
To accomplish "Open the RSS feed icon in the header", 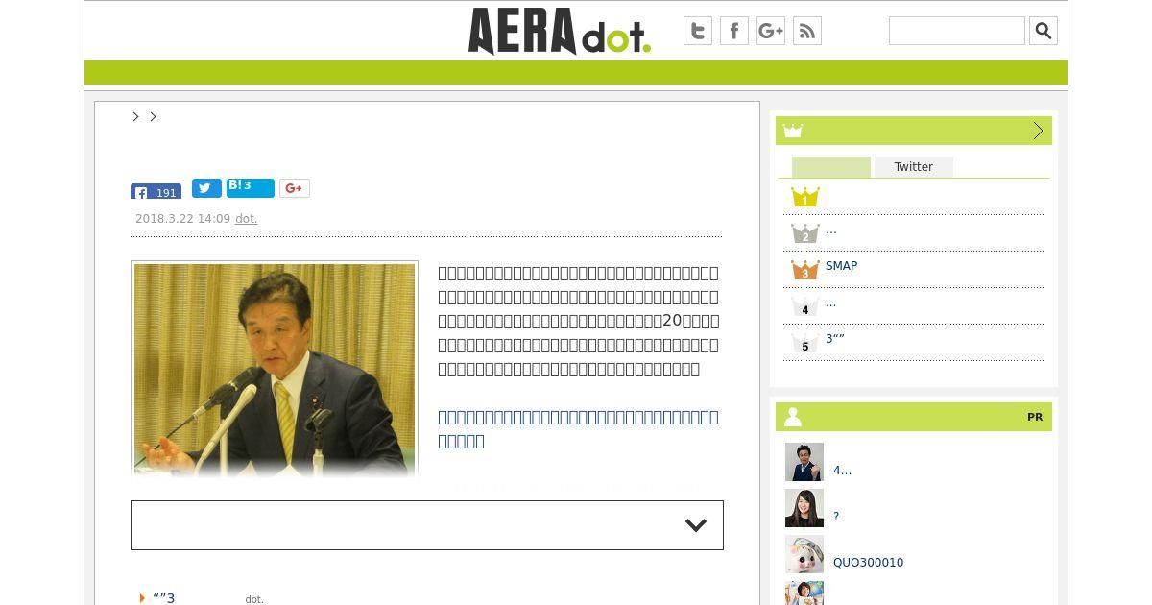I will (x=807, y=31).
